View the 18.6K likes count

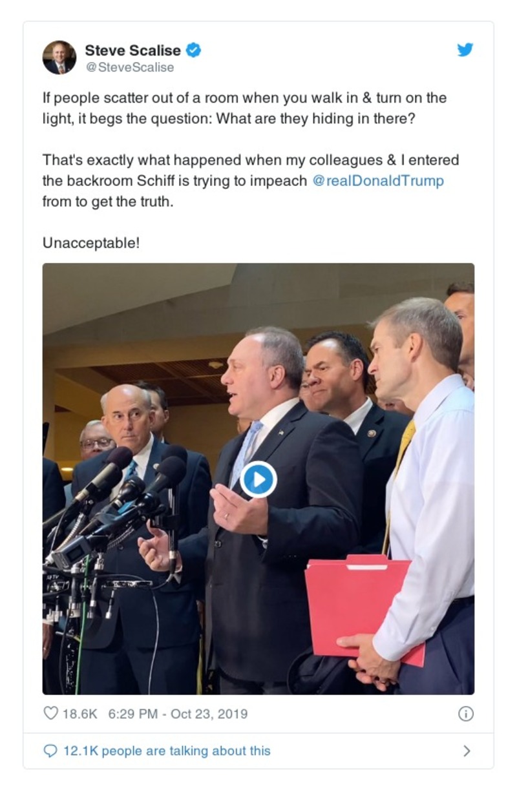[79, 714]
